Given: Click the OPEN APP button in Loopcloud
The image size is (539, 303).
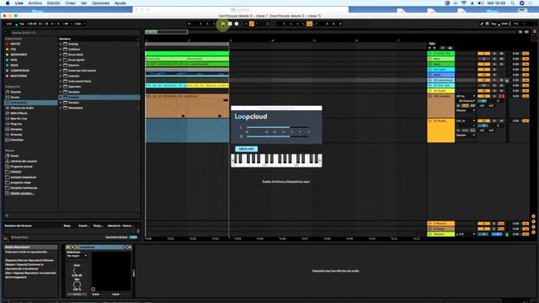Looking at the screenshot, I should 246,149.
